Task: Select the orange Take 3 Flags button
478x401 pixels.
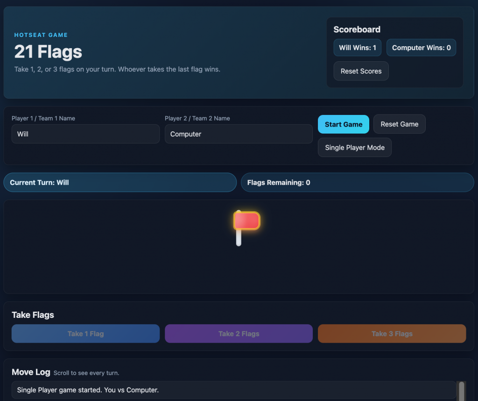Action: [392, 334]
